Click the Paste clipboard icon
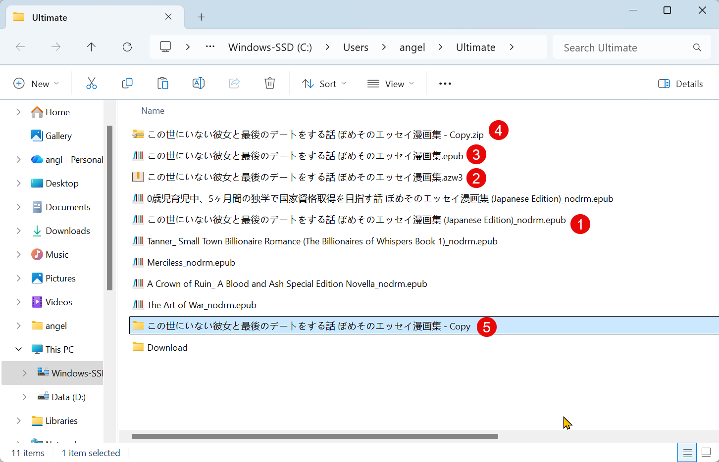719x462 pixels. [163, 84]
